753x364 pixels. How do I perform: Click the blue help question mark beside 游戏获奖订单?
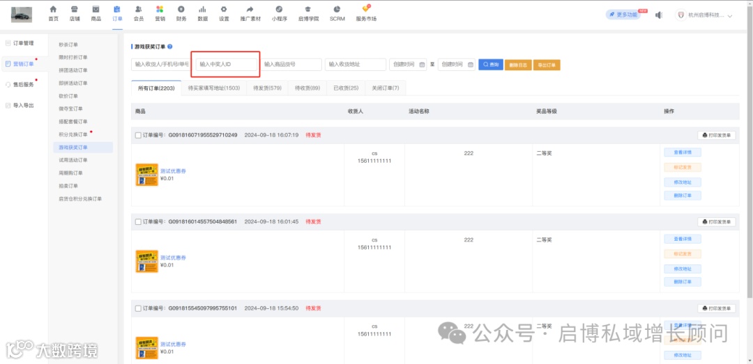click(x=170, y=47)
